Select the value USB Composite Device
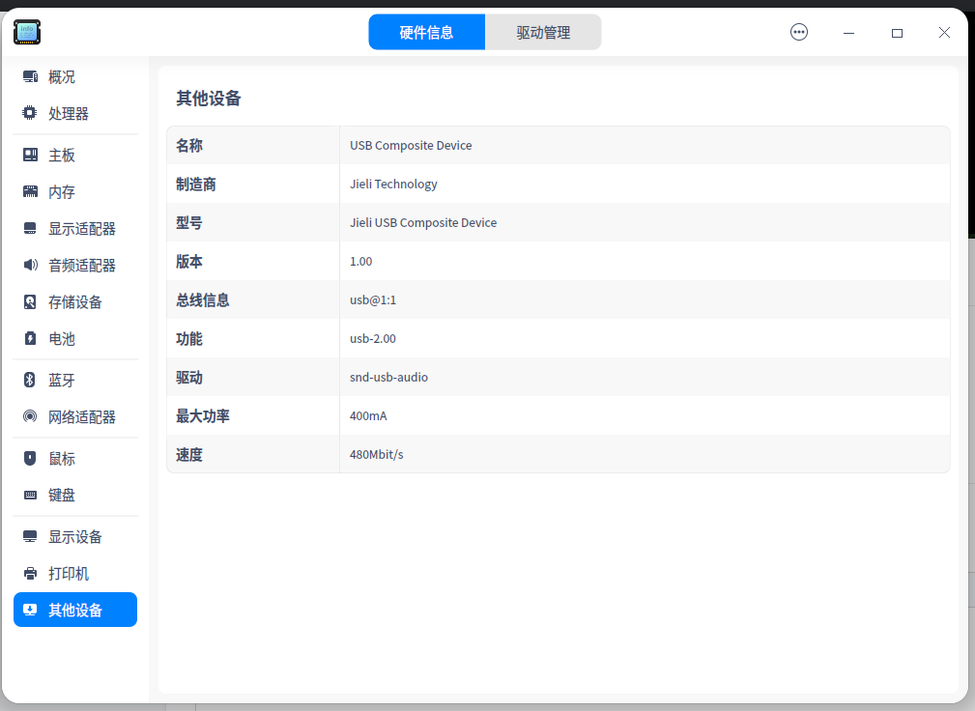The height and width of the screenshot is (711, 975). click(x=411, y=146)
